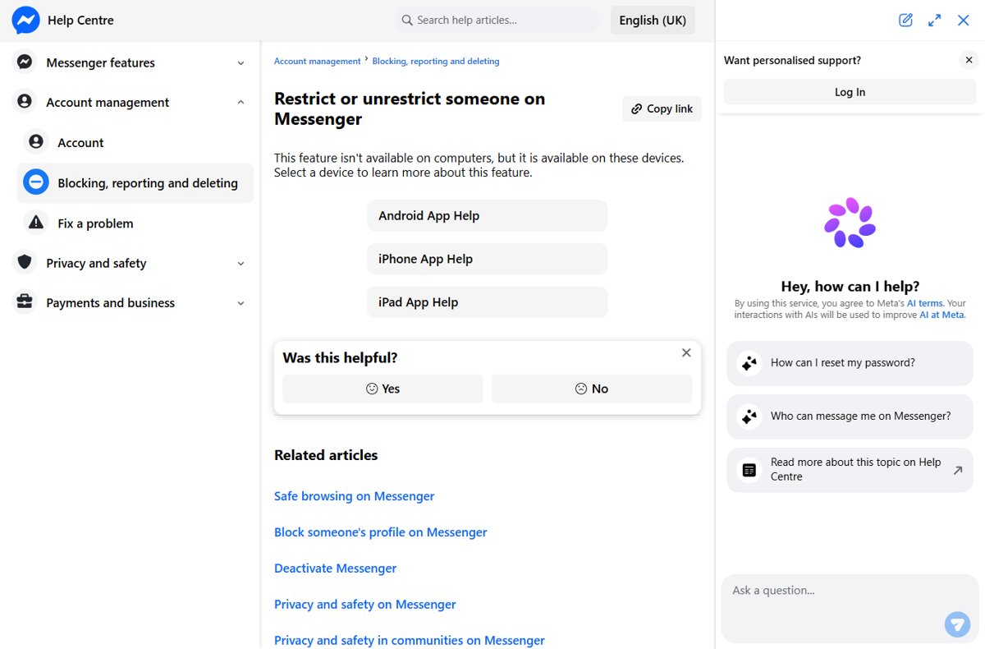Image resolution: width=985 pixels, height=649 pixels.
Task: Click the AI at Meta link
Action: tap(941, 315)
